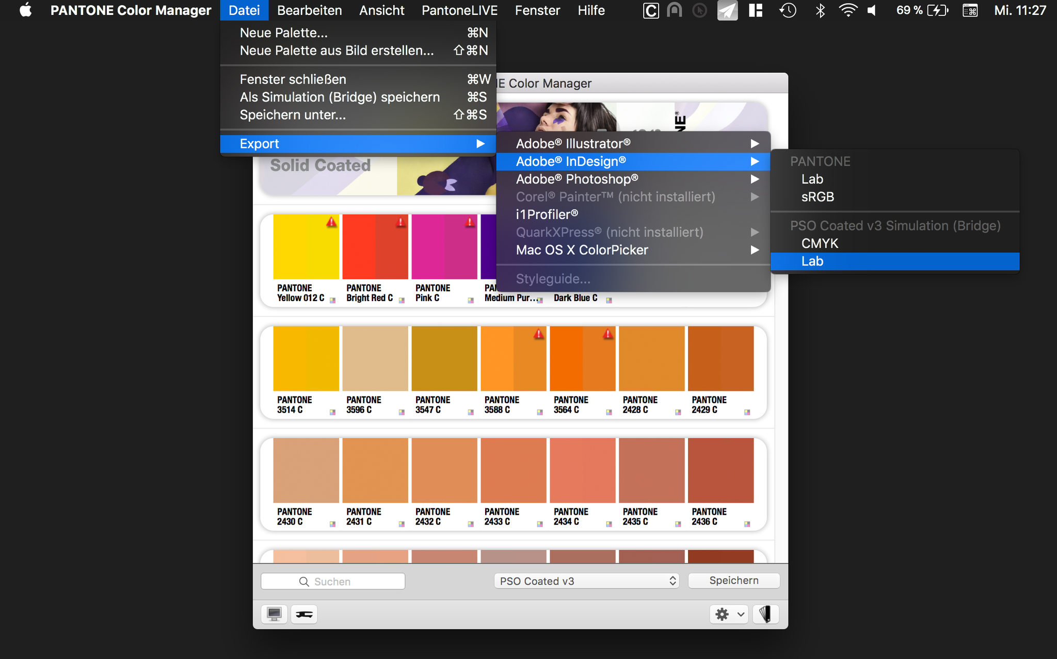Select the PANTONE 2428 C swatch
The height and width of the screenshot is (659, 1057).
(x=652, y=358)
